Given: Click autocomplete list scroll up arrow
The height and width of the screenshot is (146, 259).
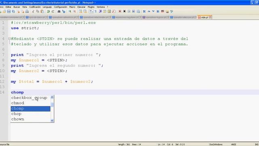Looking at the screenshot, I should pos(52,97).
